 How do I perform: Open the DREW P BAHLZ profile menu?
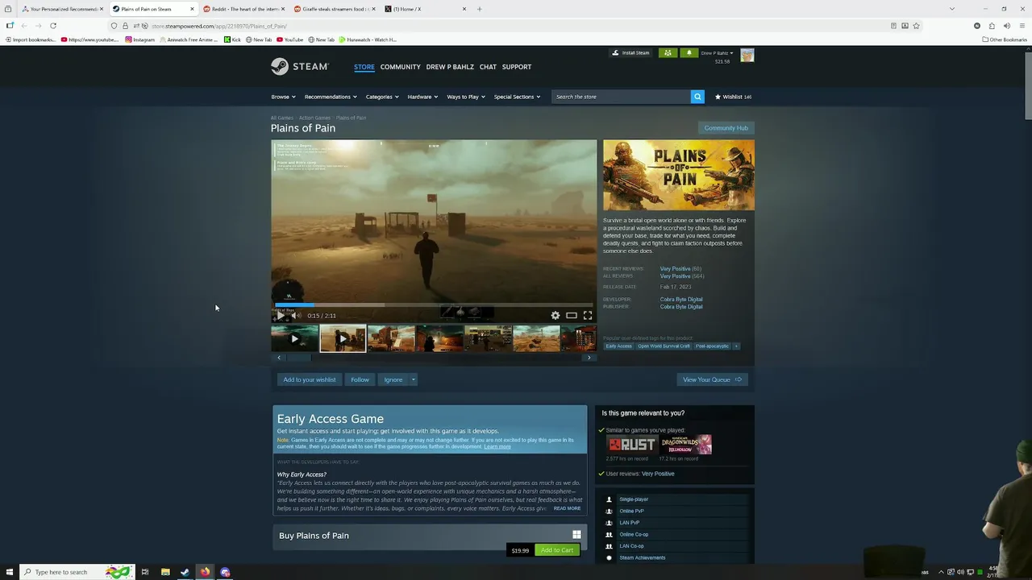[x=450, y=67]
